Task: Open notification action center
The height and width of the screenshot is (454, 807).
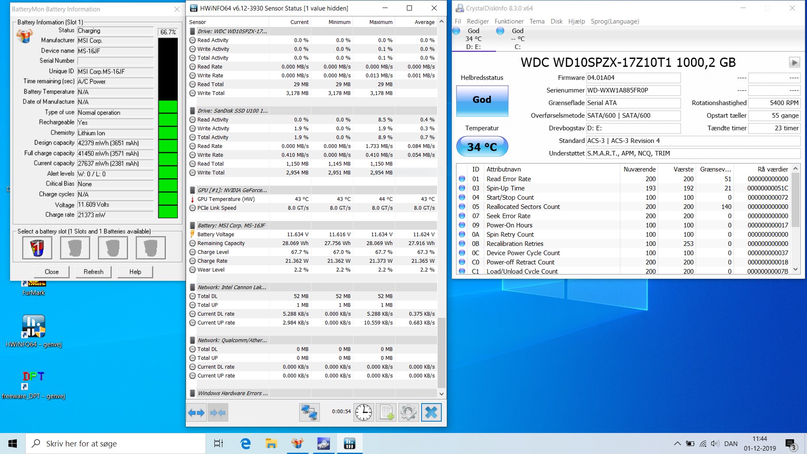Action: coord(791,444)
